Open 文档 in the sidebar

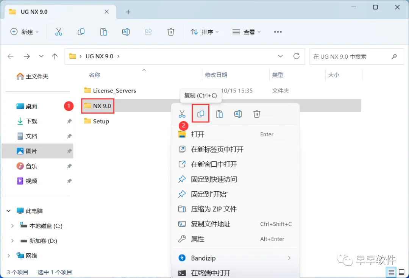(x=27, y=136)
